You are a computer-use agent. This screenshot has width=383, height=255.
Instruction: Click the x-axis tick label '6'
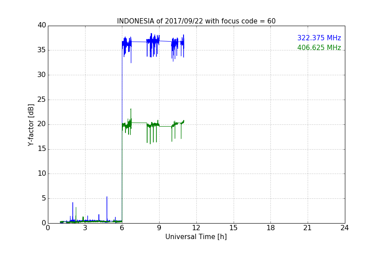pyautogui.click(x=122, y=228)
